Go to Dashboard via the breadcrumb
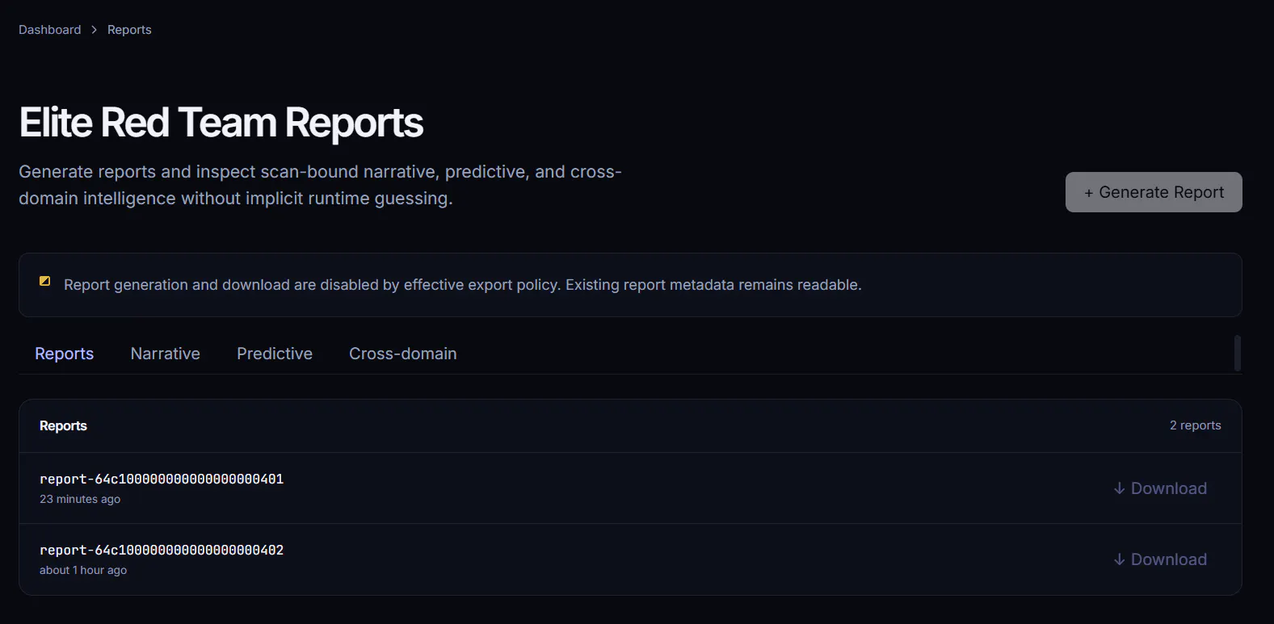This screenshot has width=1274, height=624. point(50,30)
